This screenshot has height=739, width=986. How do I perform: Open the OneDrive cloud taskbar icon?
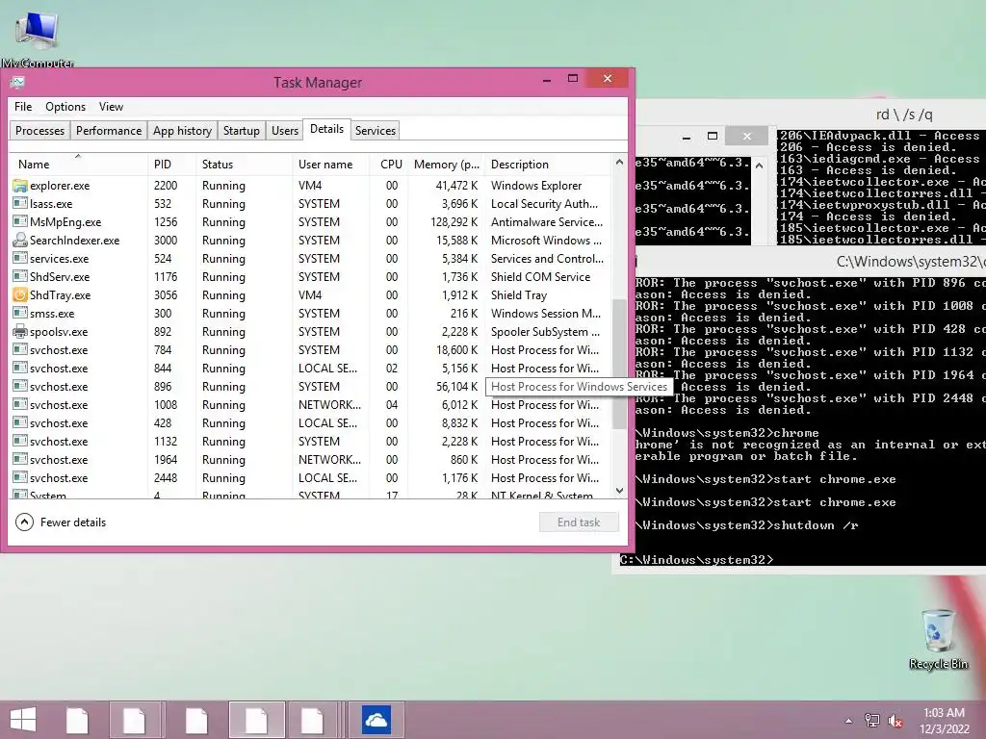tap(376, 720)
